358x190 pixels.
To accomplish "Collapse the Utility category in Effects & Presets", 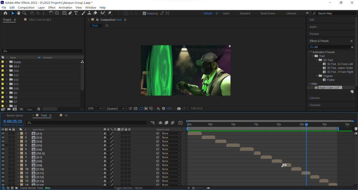I will coord(309,84).
